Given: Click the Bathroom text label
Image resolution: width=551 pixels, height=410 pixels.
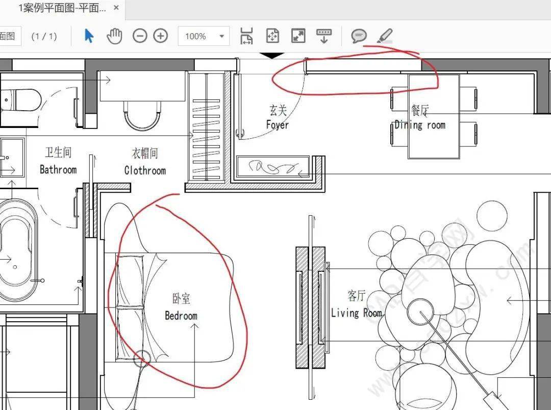Looking at the screenshot, I should [58, 170].
